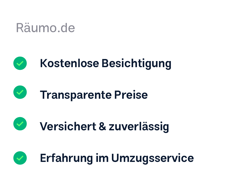Select the 'Transparente Preise' feature text
This screenshot has width=232, height=189.
(x=93, y=95)
